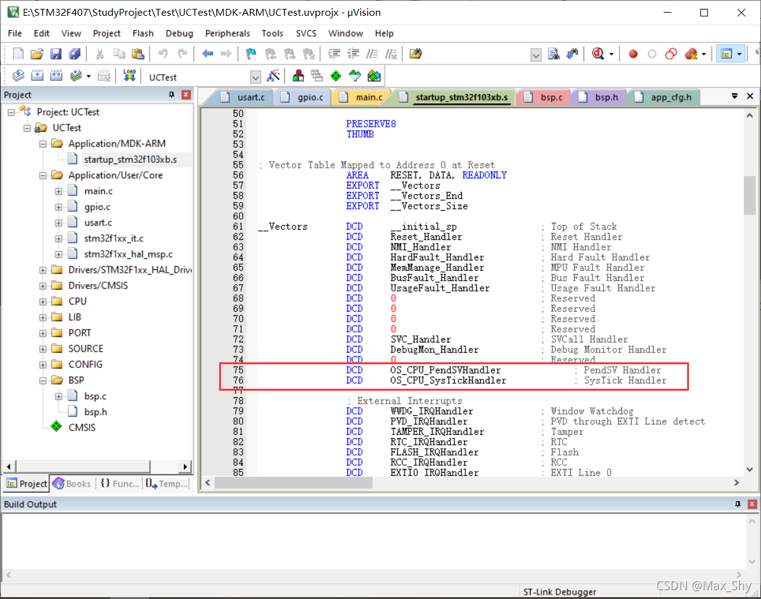Navigate backwards with the blue left arrow

[207, 54]
